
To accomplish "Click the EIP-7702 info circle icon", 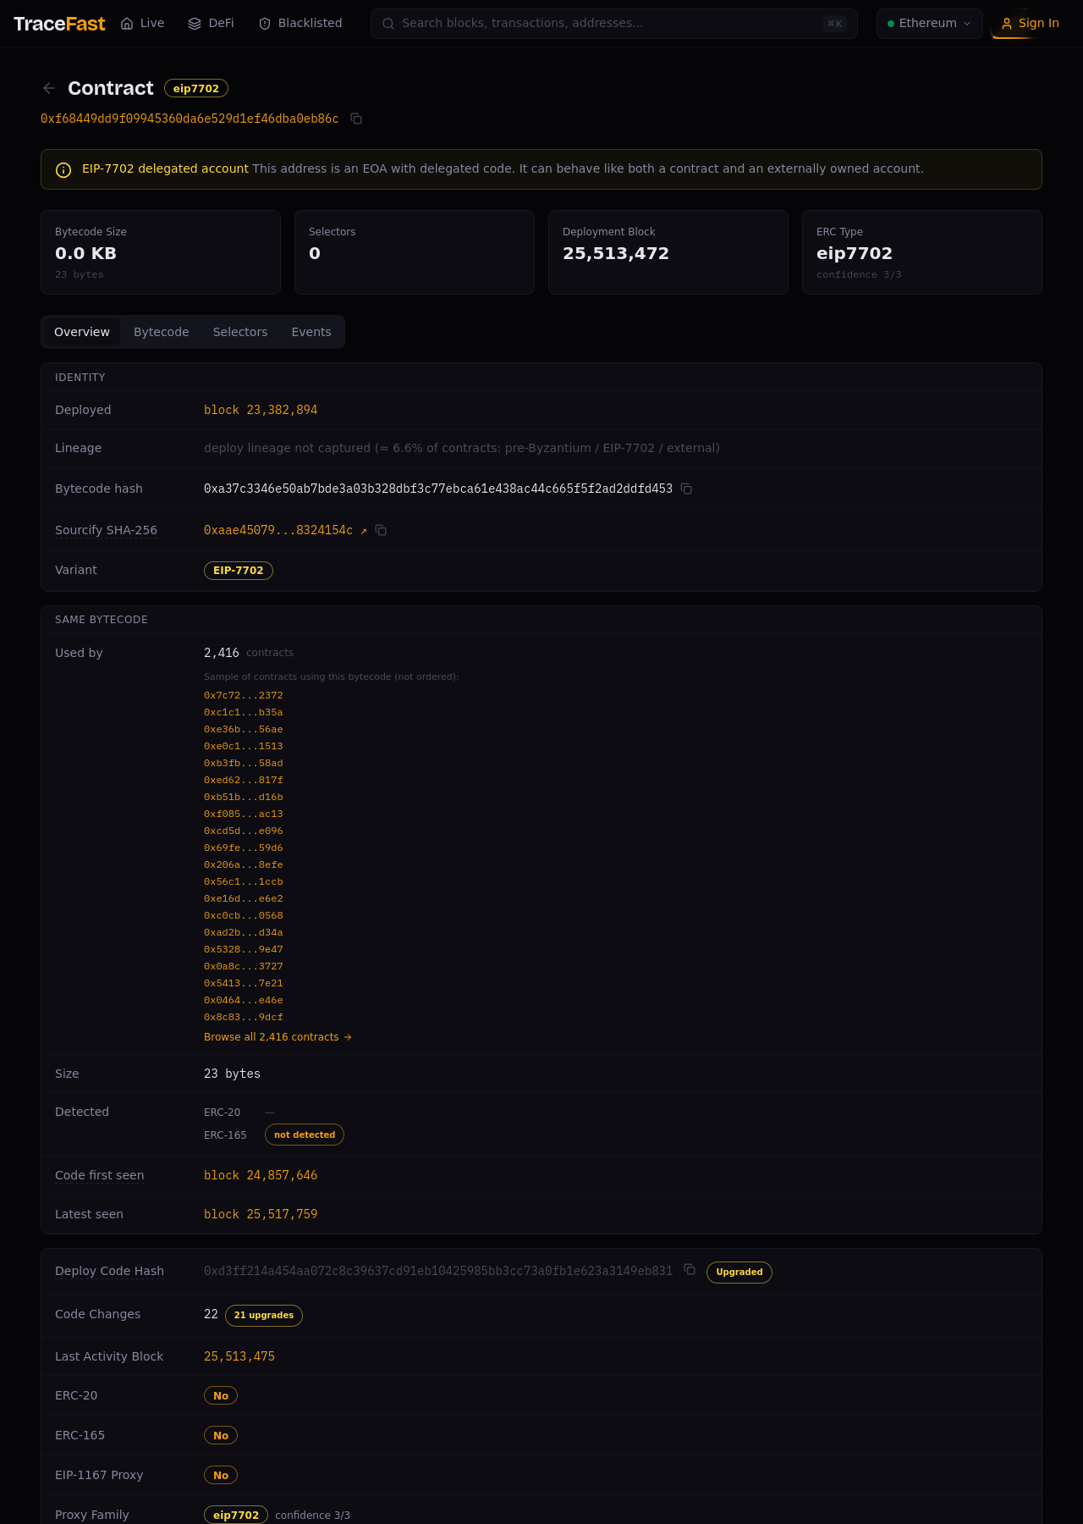I will (63, 169).
